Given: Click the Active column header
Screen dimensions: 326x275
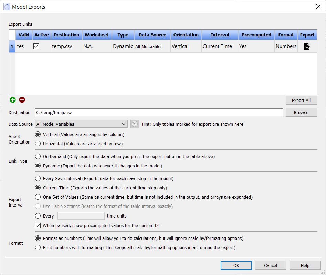Looking at the screenshot, I should [x=42, y=35].
